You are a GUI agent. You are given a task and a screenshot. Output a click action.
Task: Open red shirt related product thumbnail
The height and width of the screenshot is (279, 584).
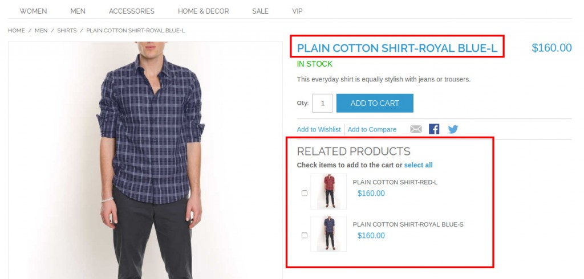(x=328, y=191)
